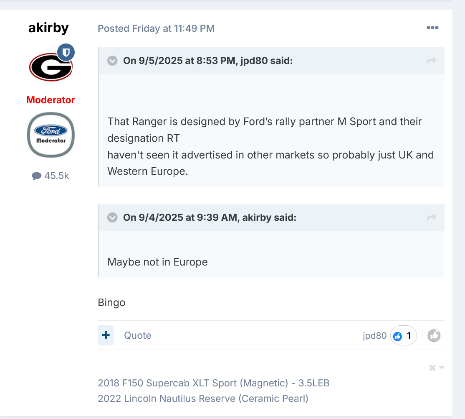
Task: Click the Quote link
Action: pos(137,335)
